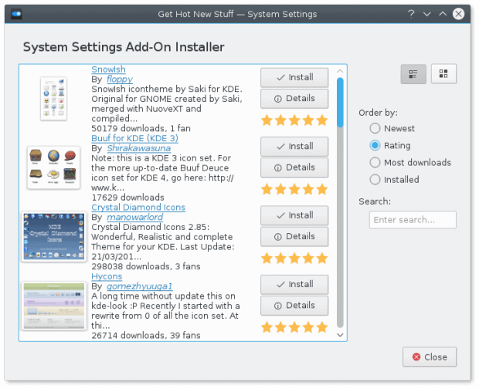479x389 pixels.
Task: Open author link floppy
Action: 120,79
